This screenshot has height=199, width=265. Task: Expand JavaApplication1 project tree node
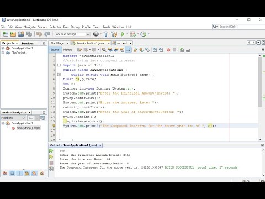tap(3, 48)
